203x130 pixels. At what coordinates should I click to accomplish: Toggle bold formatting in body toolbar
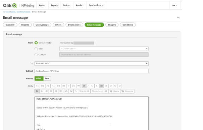(x=84, y=86)
